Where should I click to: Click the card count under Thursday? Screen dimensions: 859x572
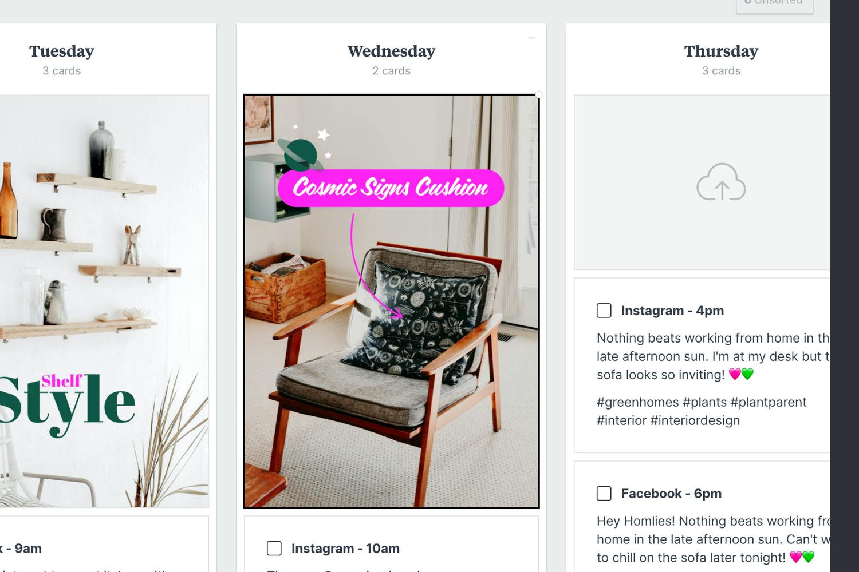tap(721, 71)
